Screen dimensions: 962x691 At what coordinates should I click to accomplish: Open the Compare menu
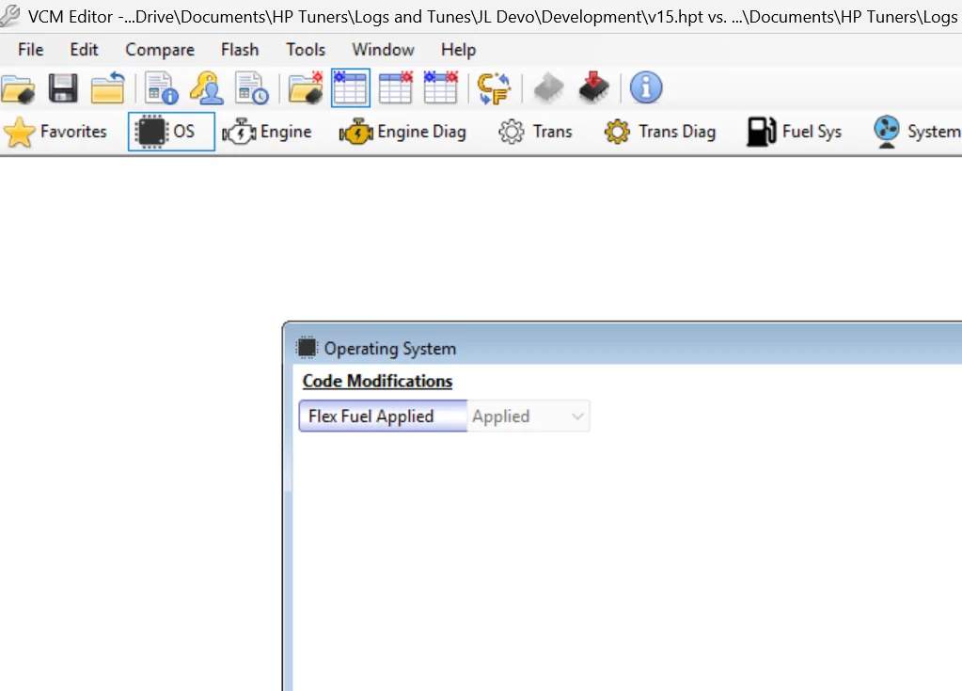[x=160, y=50]
